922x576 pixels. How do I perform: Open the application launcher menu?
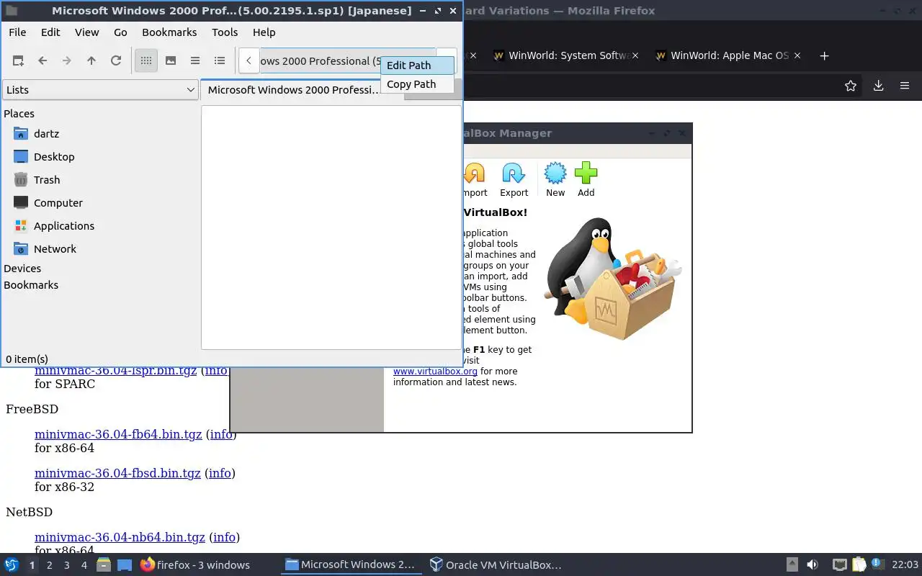[12, 564]
